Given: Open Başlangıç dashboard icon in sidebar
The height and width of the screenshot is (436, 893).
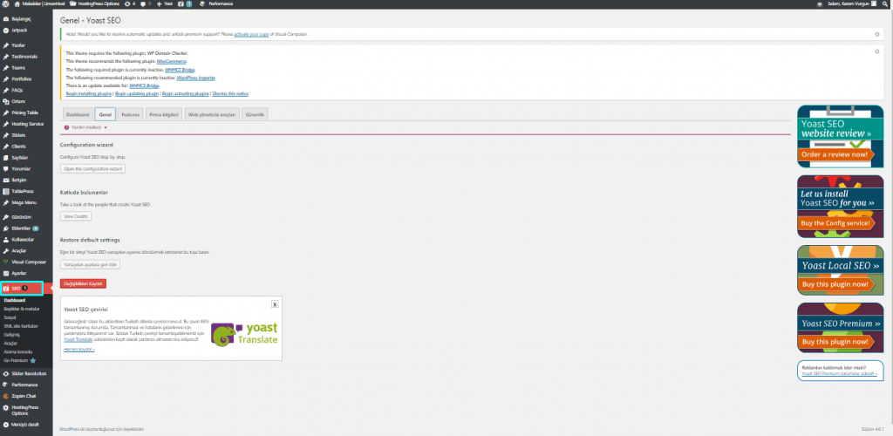Looking at the screenshot, I should coord(6,19).
